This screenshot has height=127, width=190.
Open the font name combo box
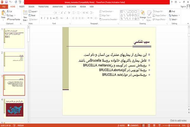coord(47,13)
